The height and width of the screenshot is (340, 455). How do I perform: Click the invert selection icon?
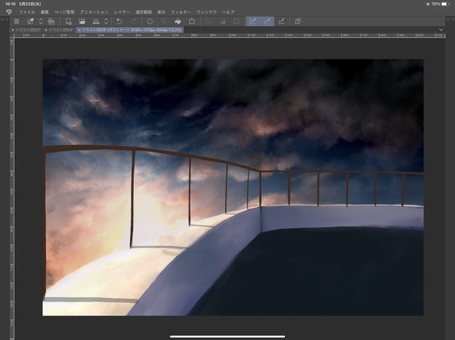pyautogui.click(x=222, y=22)
